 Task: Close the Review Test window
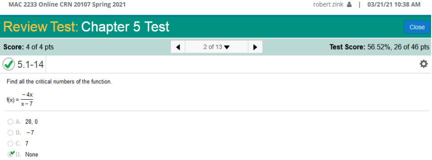[417, 27]
